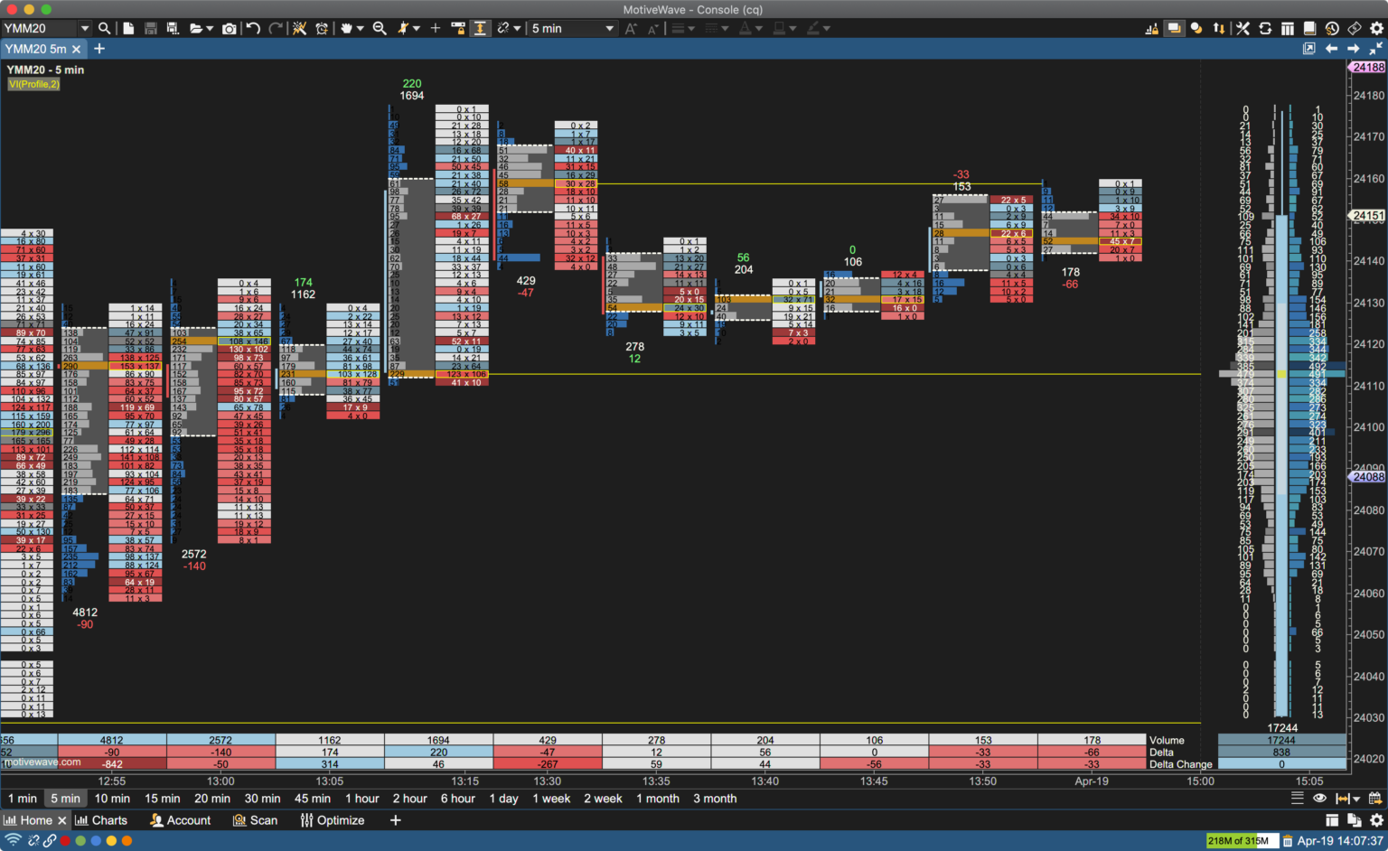This screenshot has height=851, width=1388.
Task: Go forward with the right arrow icon
Action: coord(1354,49)
